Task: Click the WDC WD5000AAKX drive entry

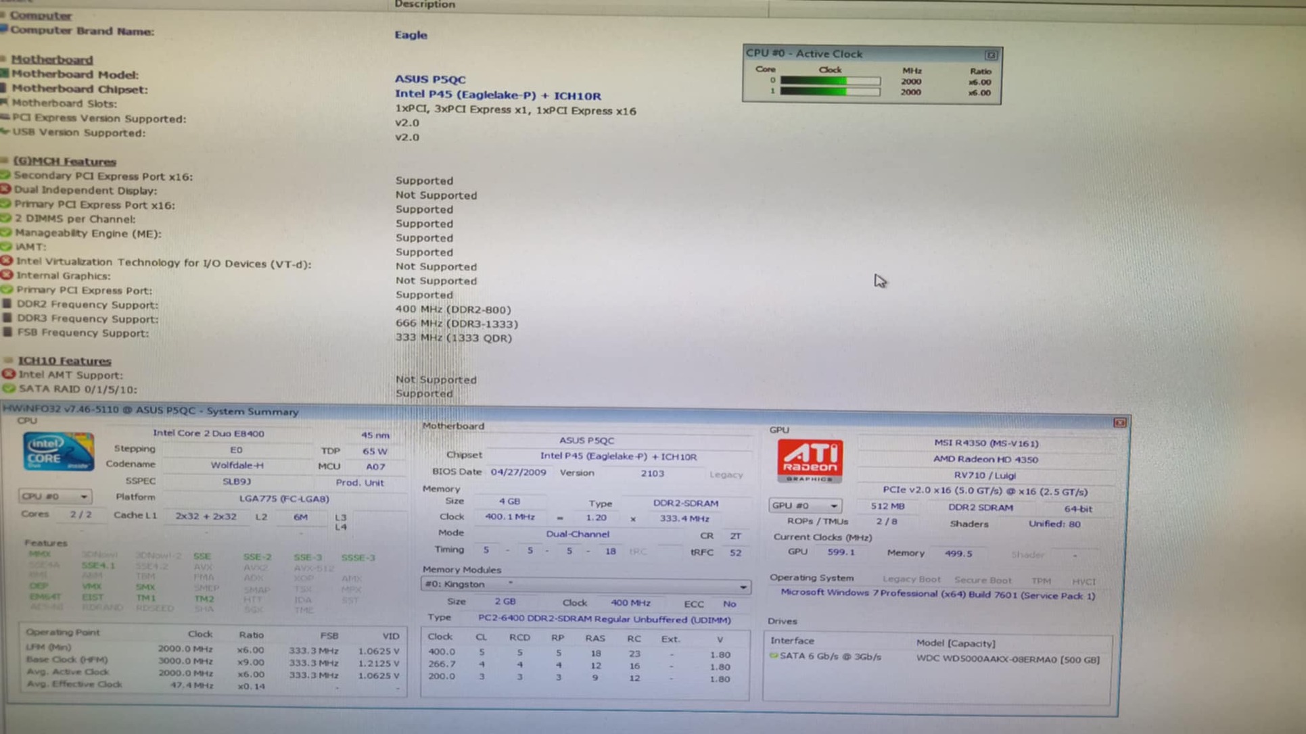Action: click(1007, 660)
